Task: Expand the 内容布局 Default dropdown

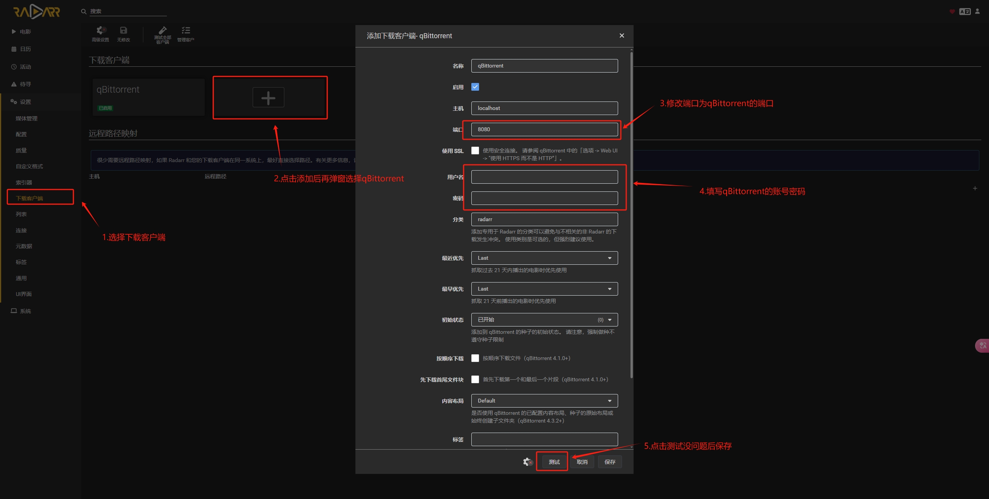Action: [x=544, y=401]
